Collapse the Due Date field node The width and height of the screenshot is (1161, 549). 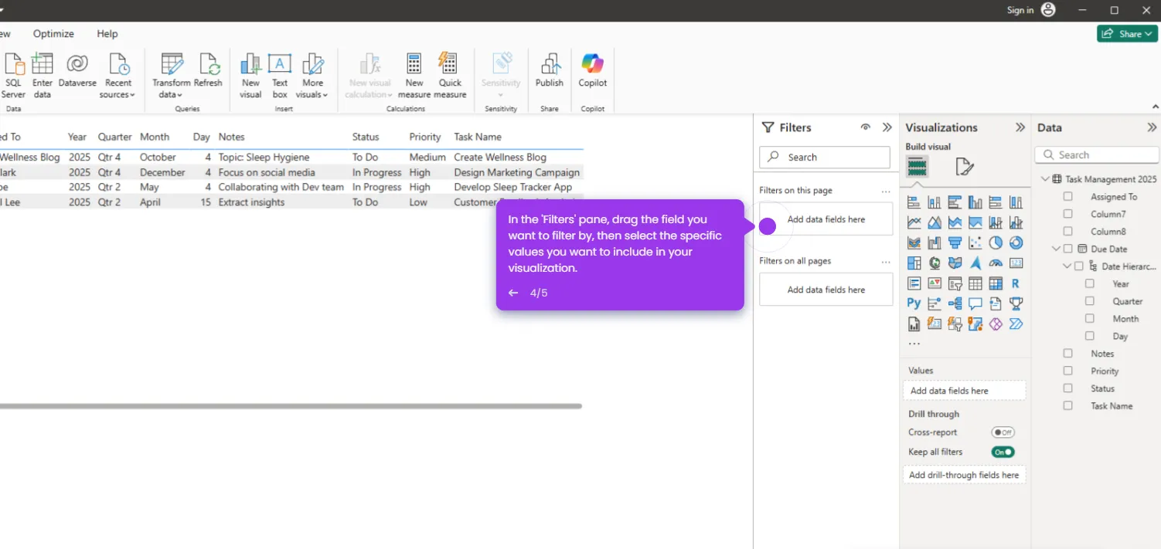click(x=1057, y=249)
